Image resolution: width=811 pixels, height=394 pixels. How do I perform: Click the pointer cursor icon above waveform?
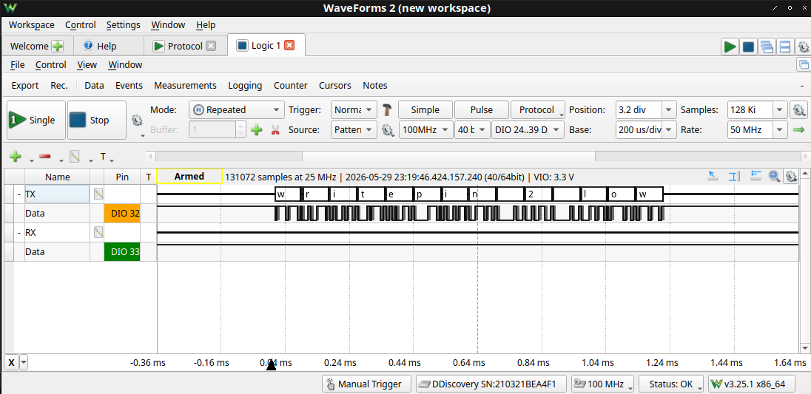(713, 176)
